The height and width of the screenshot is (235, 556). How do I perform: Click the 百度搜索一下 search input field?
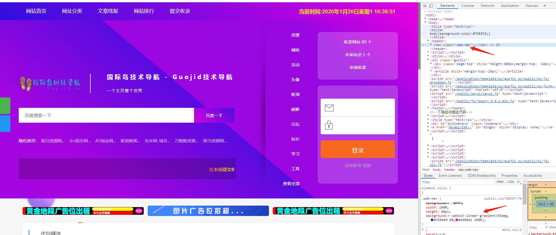106,115
